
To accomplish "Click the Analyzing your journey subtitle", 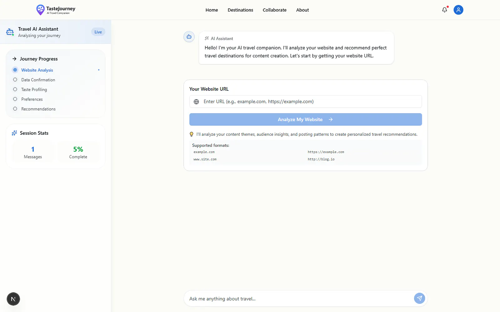I will tap(39, 36).
